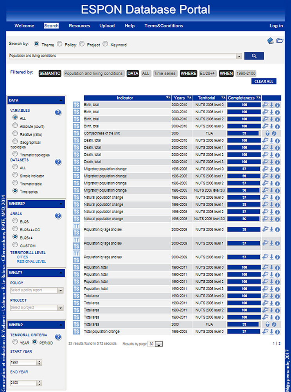
Task: Open the results by page dropdown
Action: (159, 344)
